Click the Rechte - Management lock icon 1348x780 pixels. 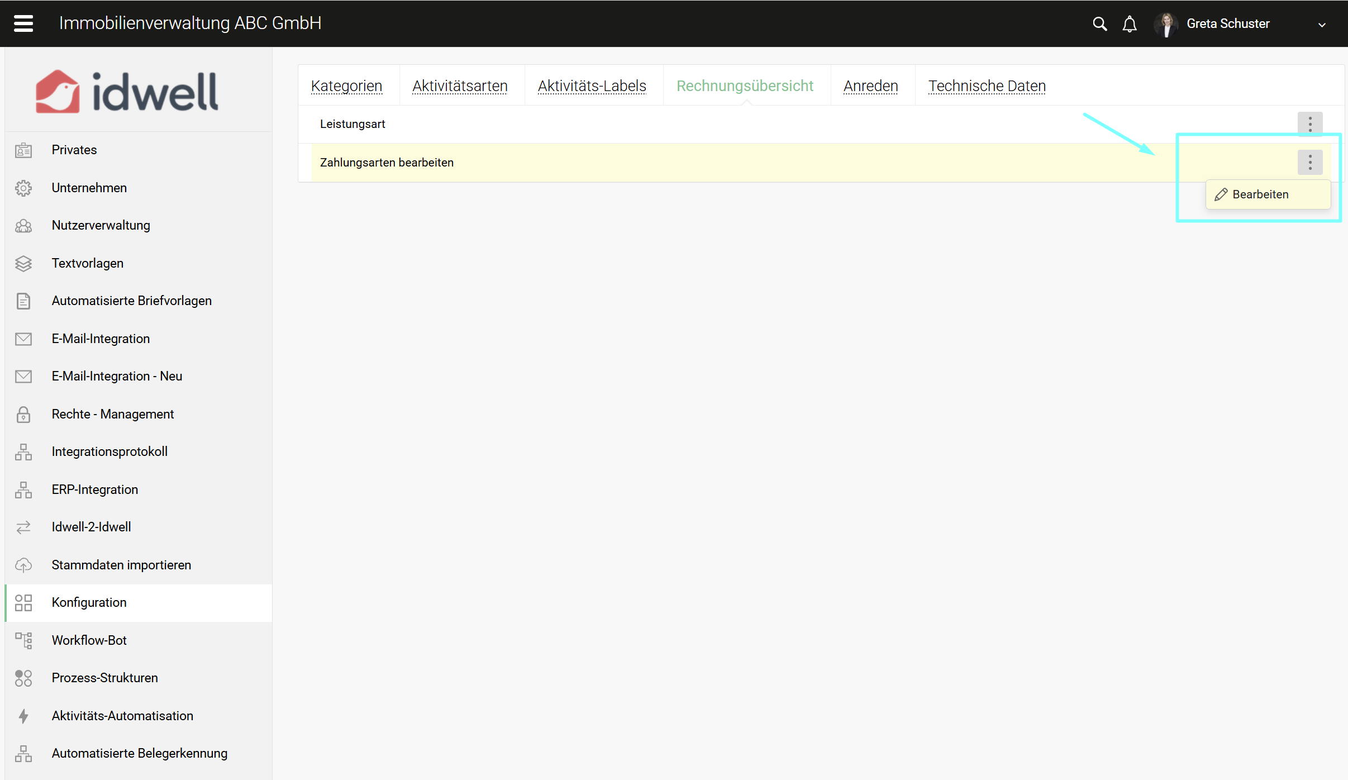pyautogui.click(x=23, y=414)
